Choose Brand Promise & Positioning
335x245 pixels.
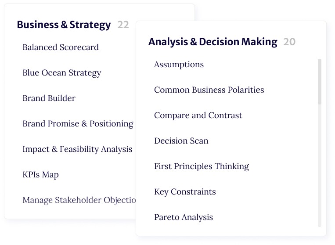[78, 124]
